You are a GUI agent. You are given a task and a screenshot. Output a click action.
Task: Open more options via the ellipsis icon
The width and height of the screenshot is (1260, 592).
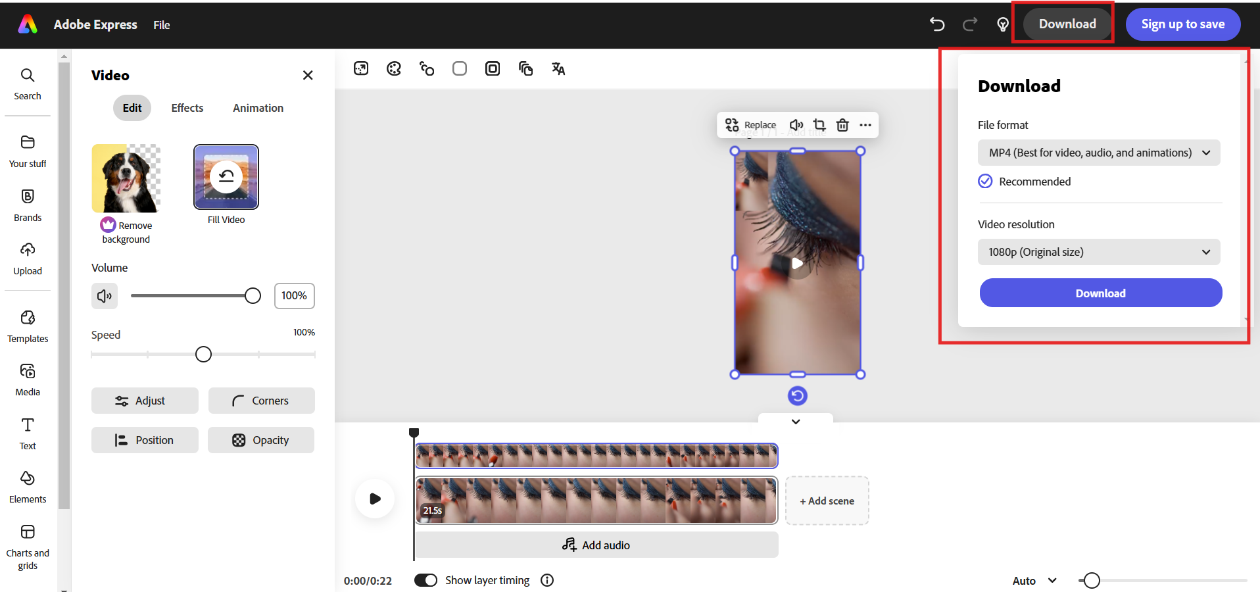865,125
